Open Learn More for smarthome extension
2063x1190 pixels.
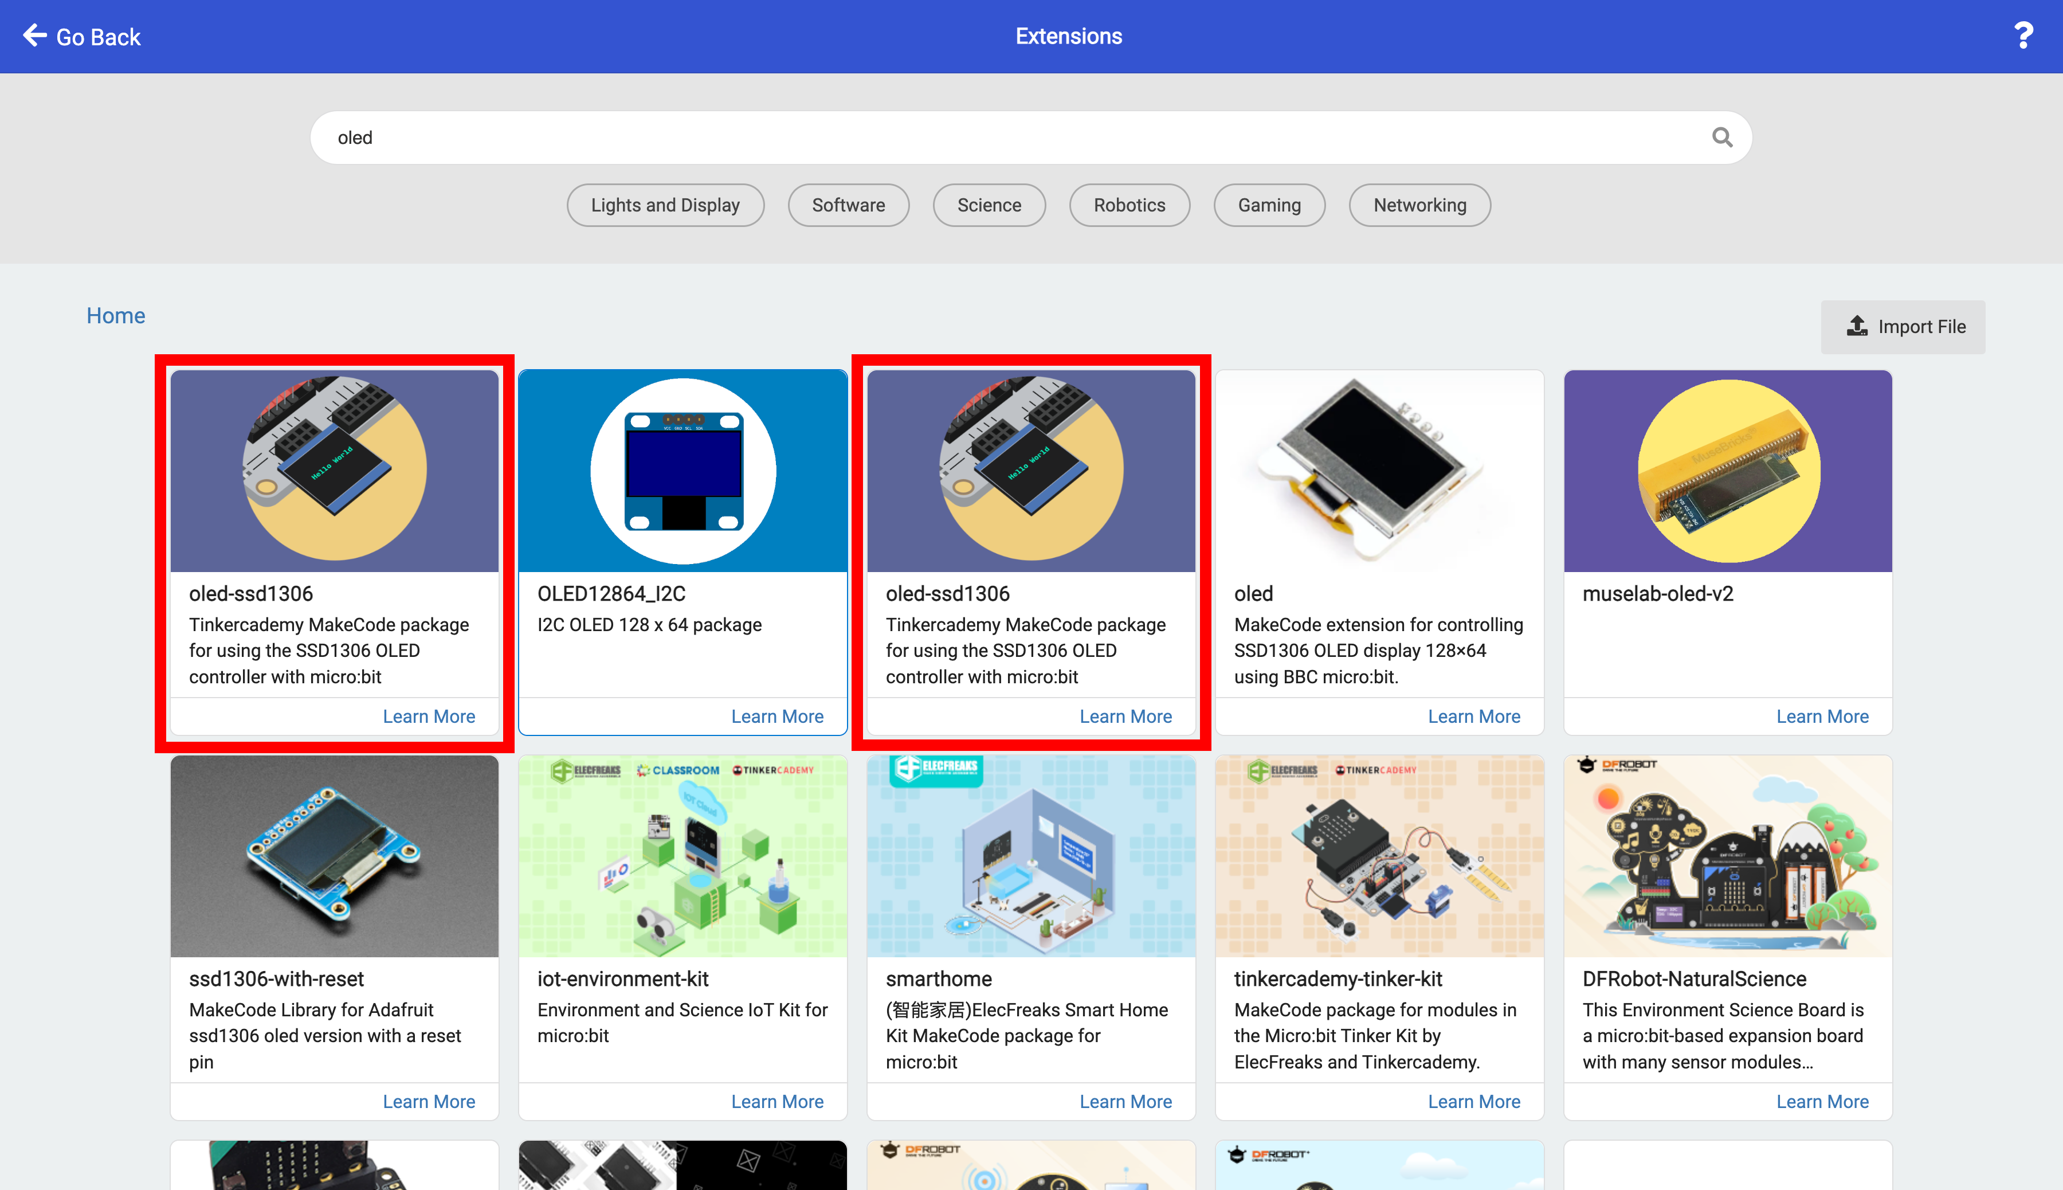tap(1125, 1101)
